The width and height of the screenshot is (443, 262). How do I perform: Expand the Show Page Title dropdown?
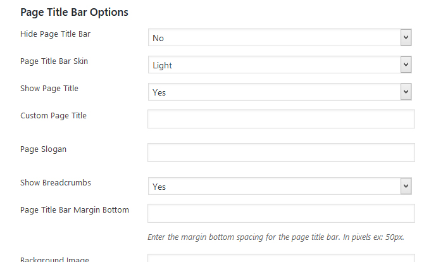pyautogui.click(x=280, y=92)
